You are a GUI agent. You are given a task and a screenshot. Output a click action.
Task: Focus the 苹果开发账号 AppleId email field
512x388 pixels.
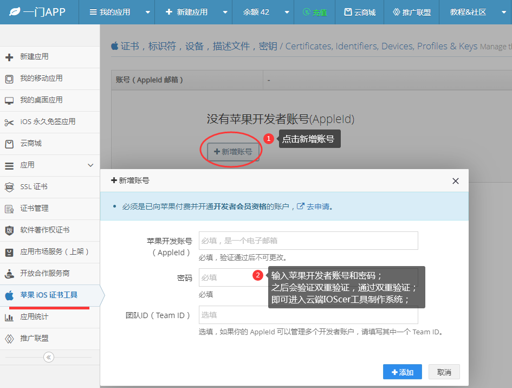tap(308, 241)
